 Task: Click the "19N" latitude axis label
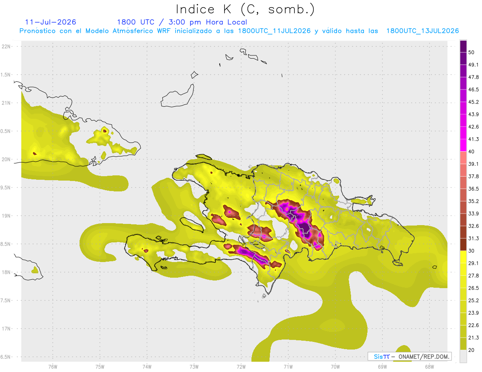(7, 216)
